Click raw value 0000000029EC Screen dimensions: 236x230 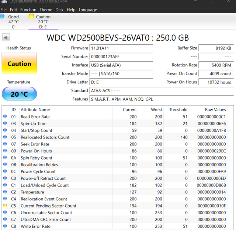(212, 151)
